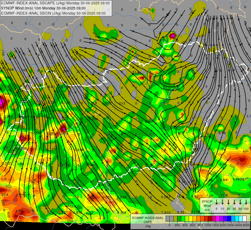Click the '7.26' value on the map
This screenshot has width=251, height=230.
pyautogui.click(x=209, y=165)
